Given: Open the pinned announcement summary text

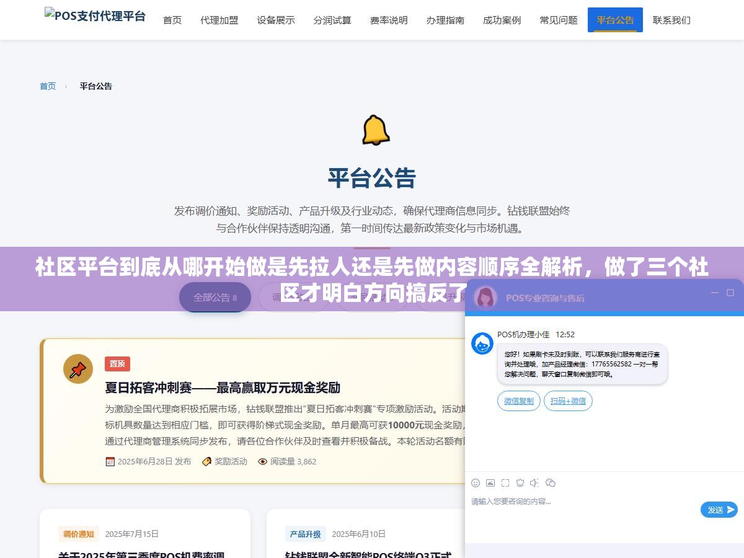Looking at the screenshot, I should coord(285,425).
